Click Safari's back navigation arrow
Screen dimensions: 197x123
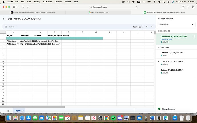[23, 7]
